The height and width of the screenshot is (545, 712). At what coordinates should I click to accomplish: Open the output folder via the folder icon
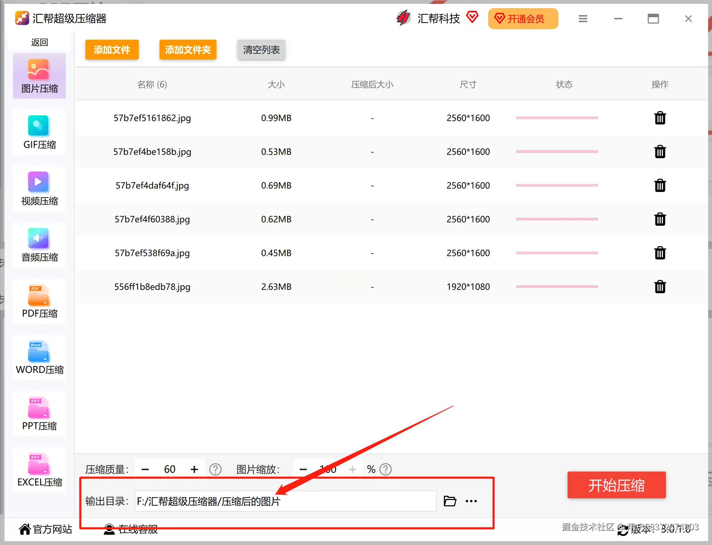(x=450, y=501)
